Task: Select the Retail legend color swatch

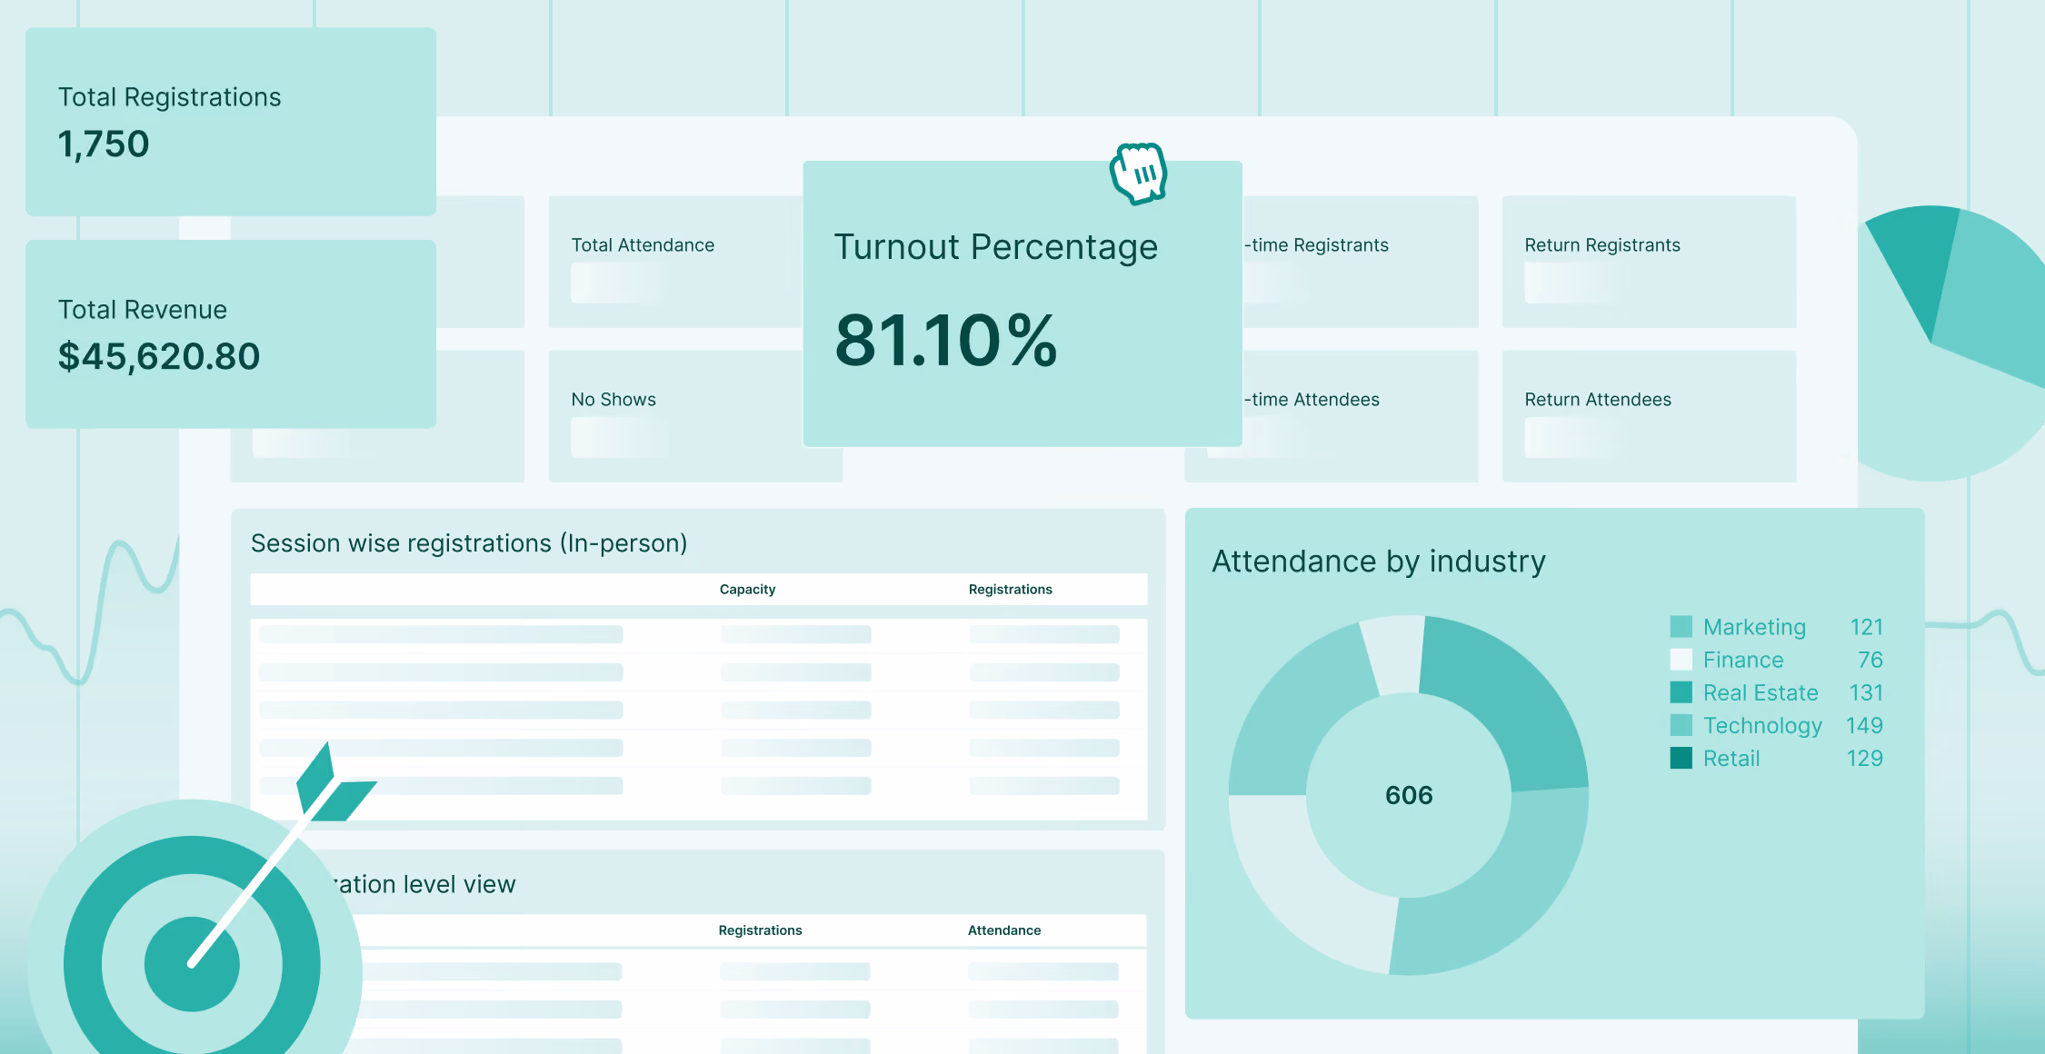Action: point(1681,758)
